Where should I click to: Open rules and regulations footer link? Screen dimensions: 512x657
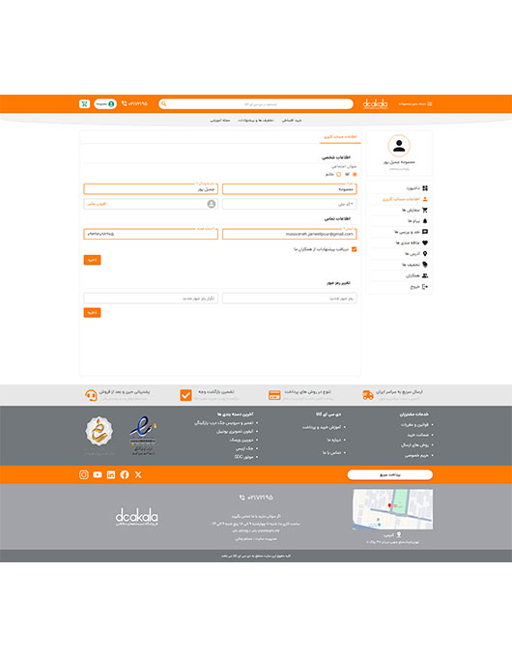414,424
